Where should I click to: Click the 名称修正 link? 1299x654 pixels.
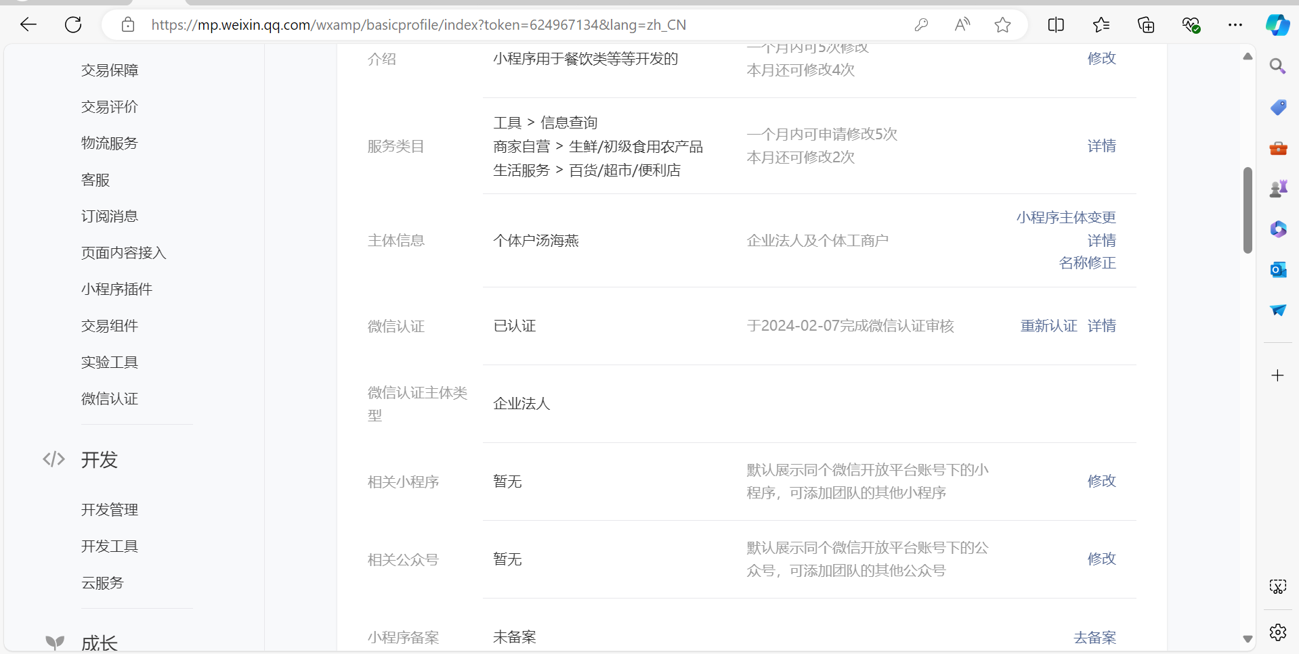1088,263
